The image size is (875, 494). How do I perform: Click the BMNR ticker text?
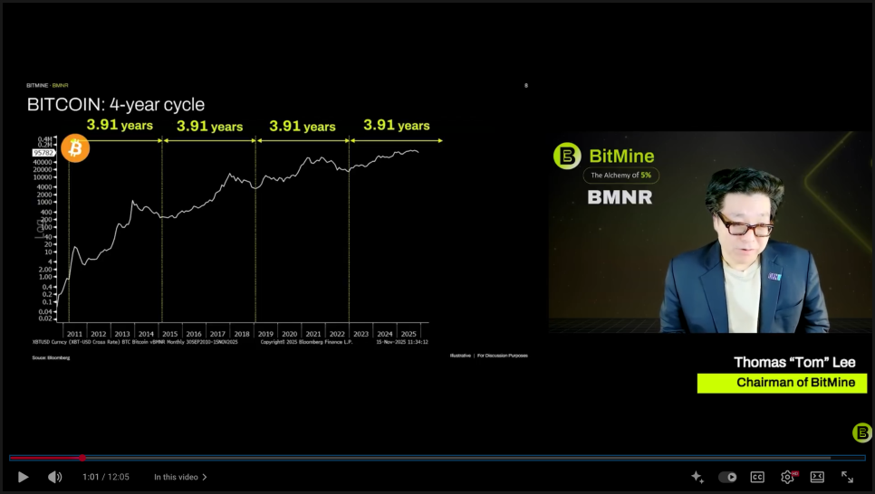(x=620, y=197)
